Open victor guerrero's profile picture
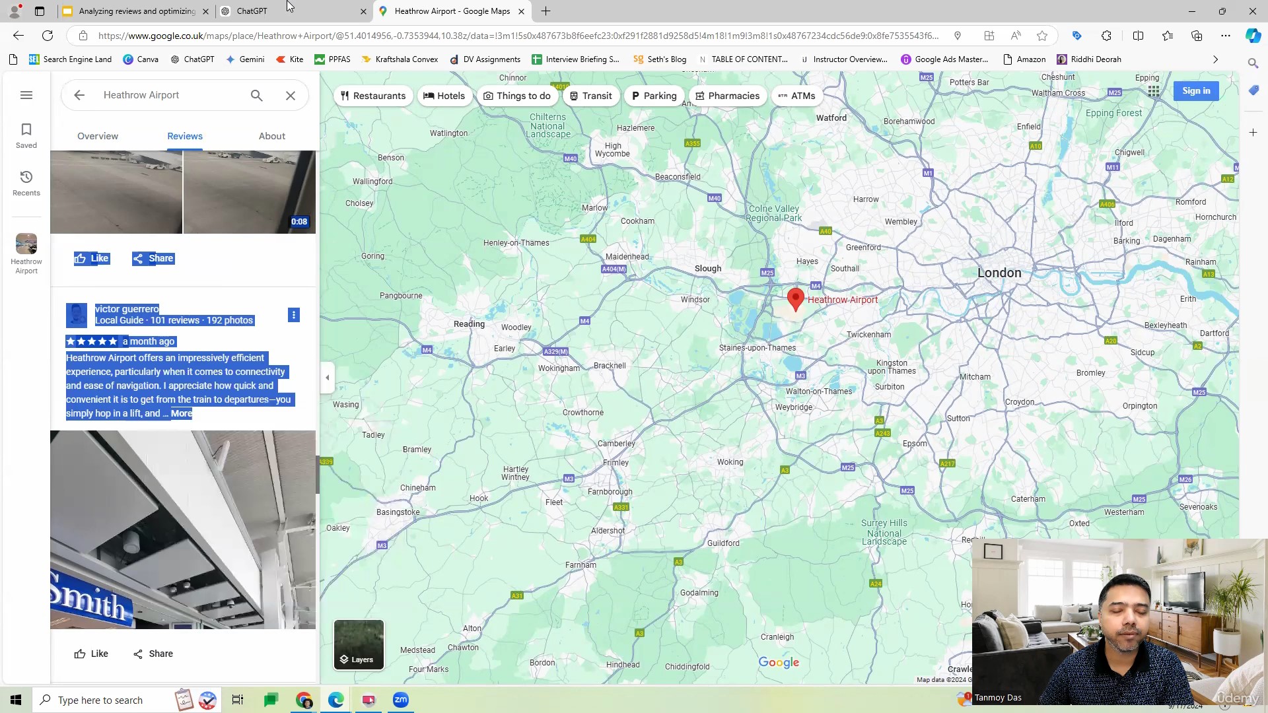Viewport: 1268px width, 713px height. pyautogui.click(x=77, y=315)
